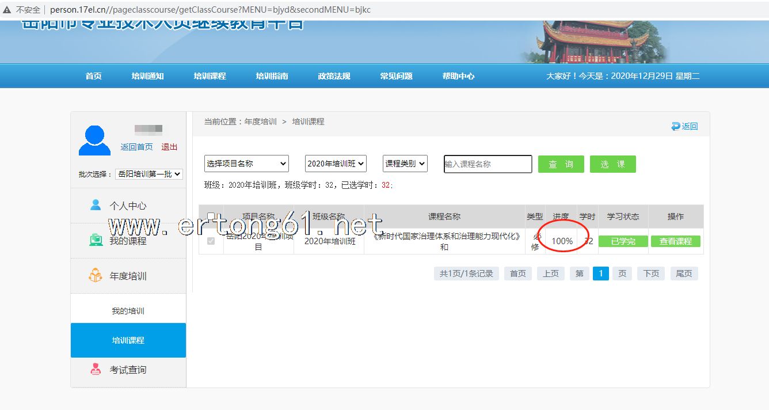Click the insecure site warning icon
769x410 pixels.
tap(7, 10)
